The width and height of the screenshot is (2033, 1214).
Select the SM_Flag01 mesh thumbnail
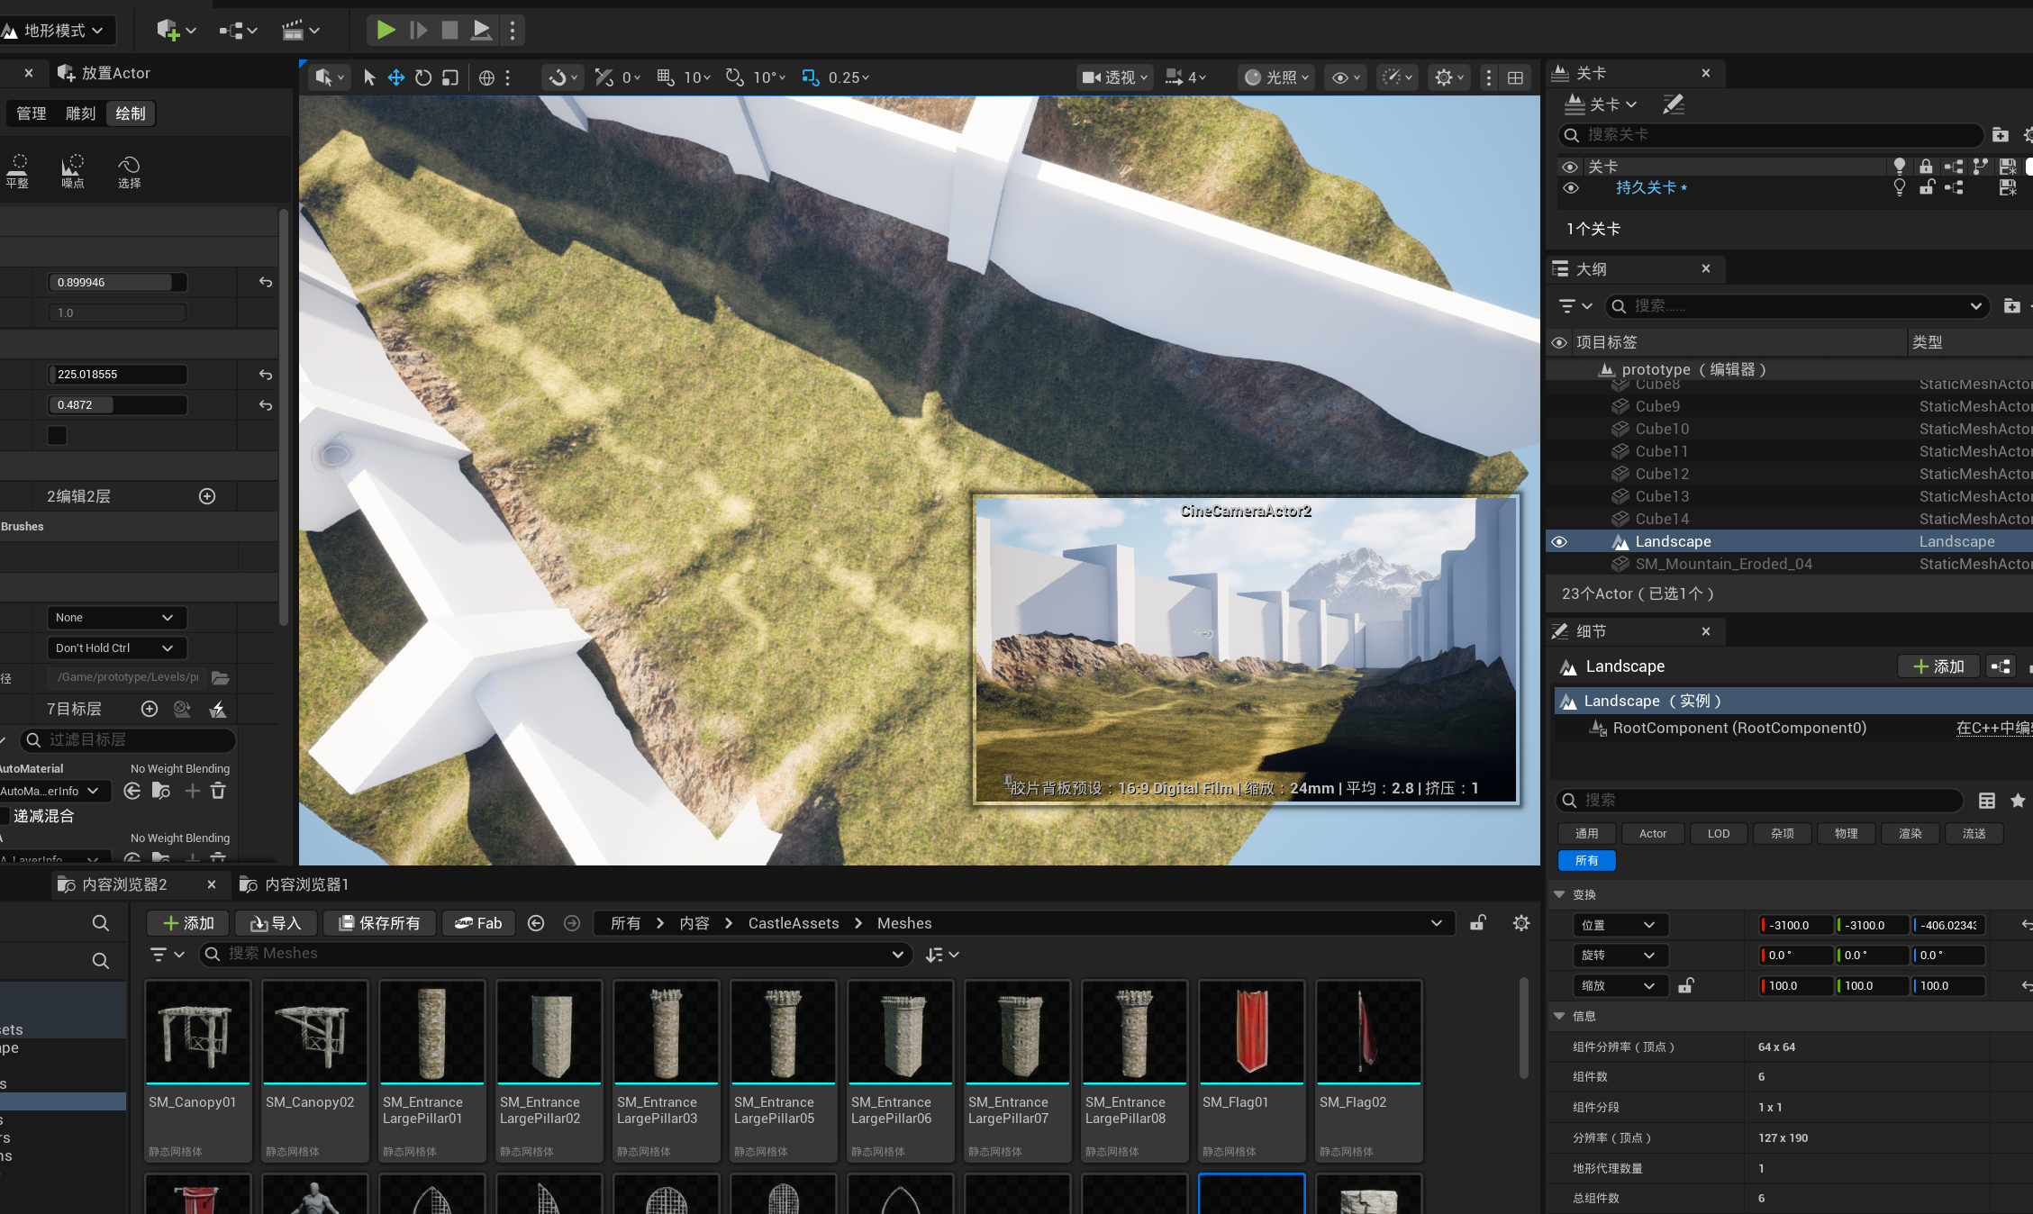(1251, 1032)
